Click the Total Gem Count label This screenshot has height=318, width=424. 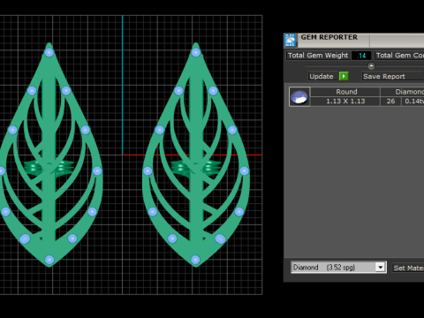click(x=399, y=56)
